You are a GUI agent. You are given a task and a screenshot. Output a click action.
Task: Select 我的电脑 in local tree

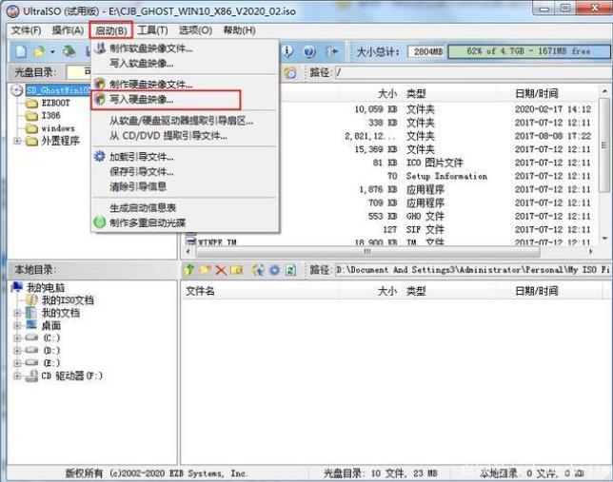coord(46,288)
